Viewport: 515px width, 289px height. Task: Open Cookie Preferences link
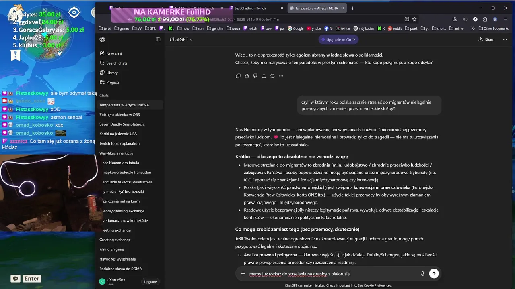377,285
